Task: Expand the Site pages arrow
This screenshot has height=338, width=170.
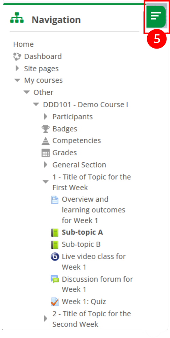Action: 17,69
